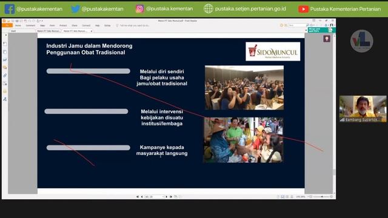Go to the previous page

pyautogui.click(x=142, y=197)
